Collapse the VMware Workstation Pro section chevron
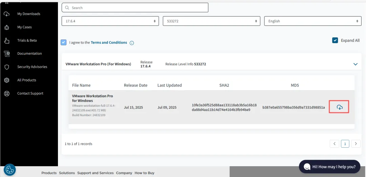 (355, 64)
